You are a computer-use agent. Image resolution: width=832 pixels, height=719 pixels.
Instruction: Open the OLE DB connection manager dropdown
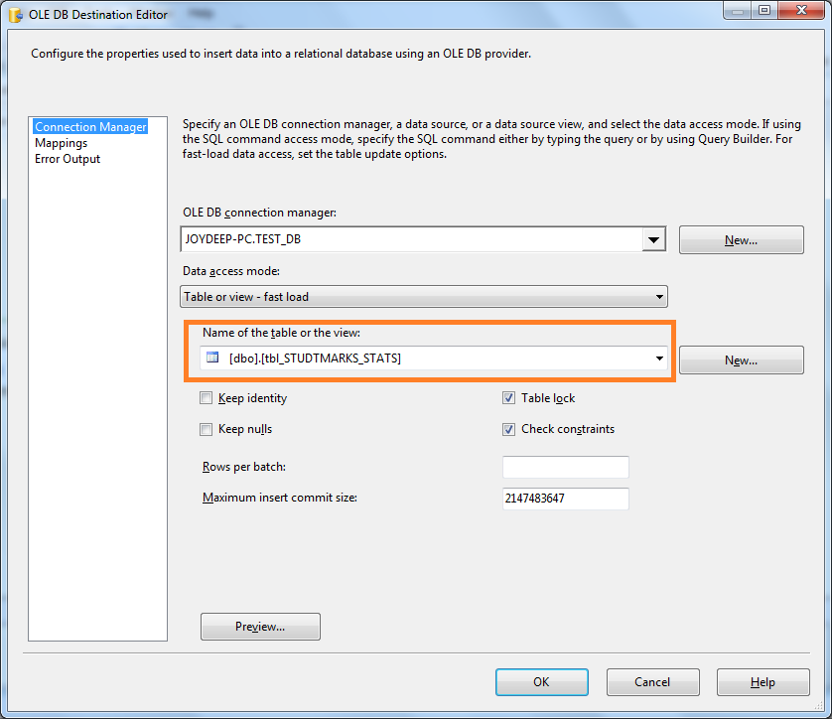click(653, 238)
